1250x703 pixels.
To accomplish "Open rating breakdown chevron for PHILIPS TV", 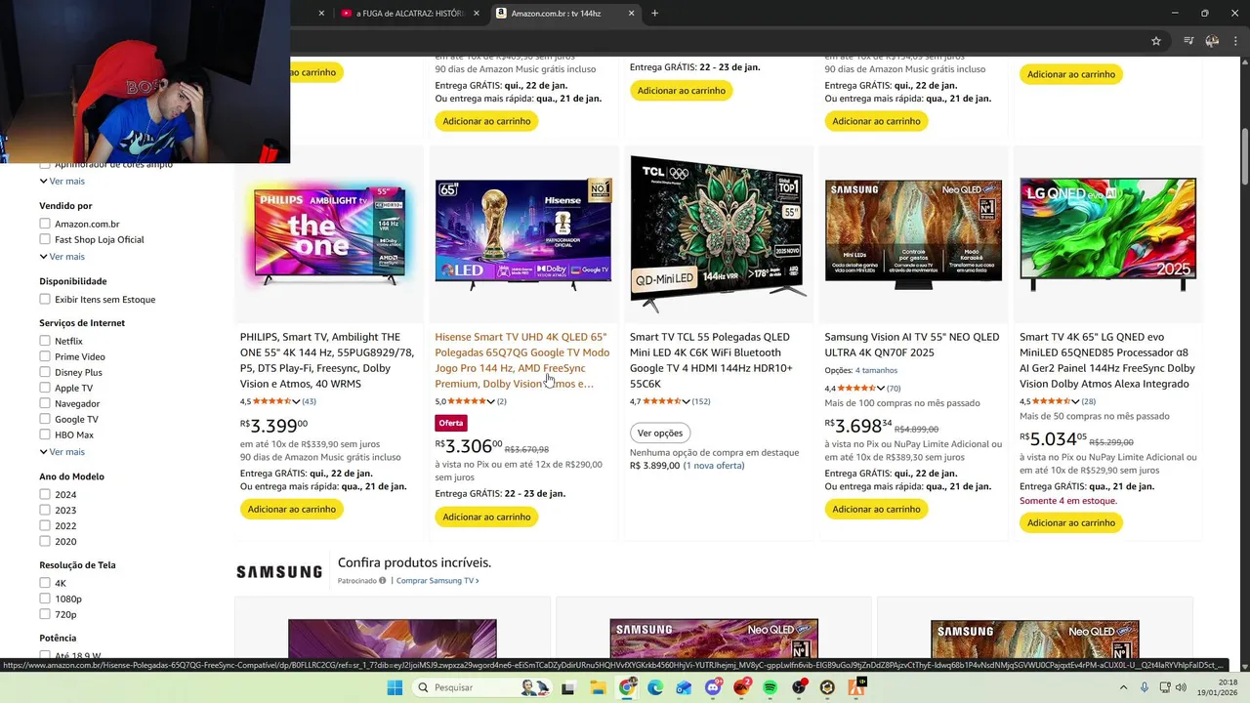I will (296, 401).
